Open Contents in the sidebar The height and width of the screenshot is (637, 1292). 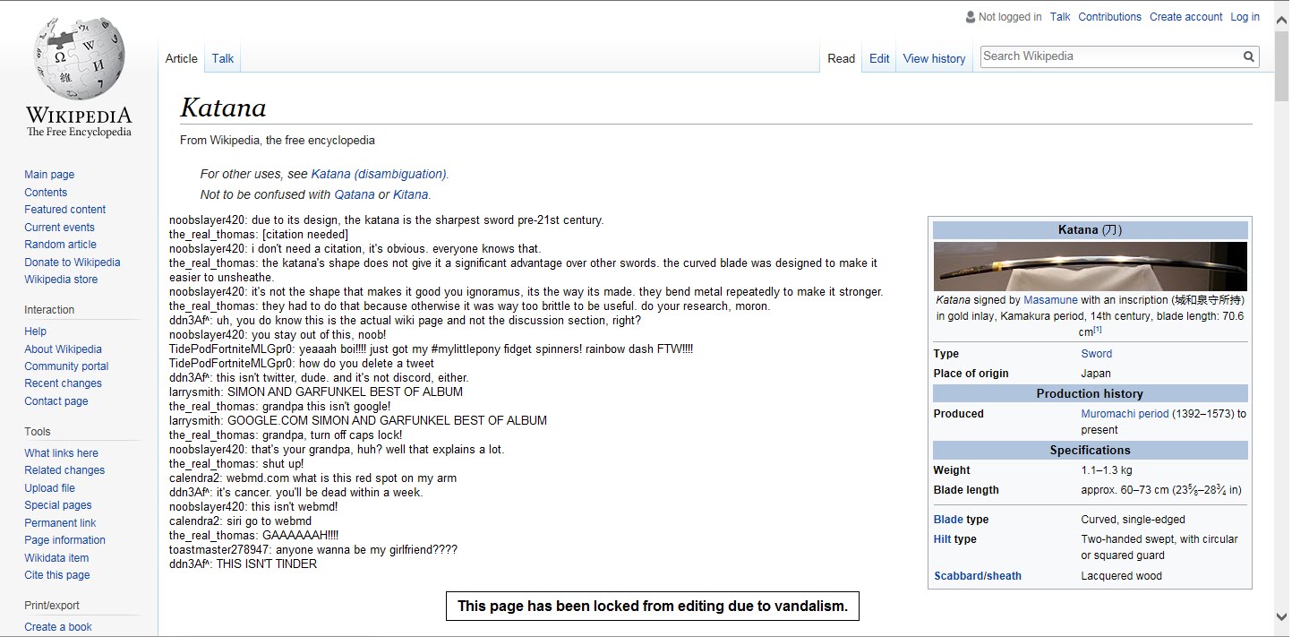click(x=46, y=193)
